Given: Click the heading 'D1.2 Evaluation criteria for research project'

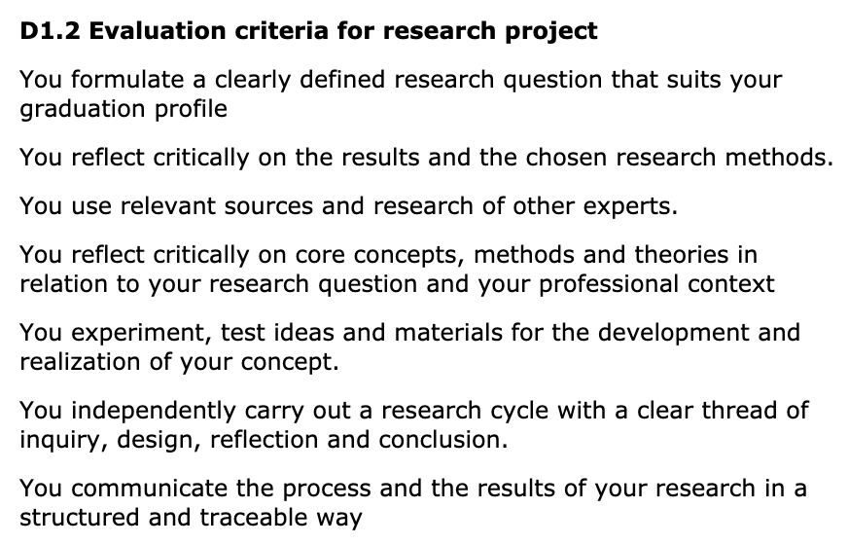Looking at the screenshot, I should [309, 31].
